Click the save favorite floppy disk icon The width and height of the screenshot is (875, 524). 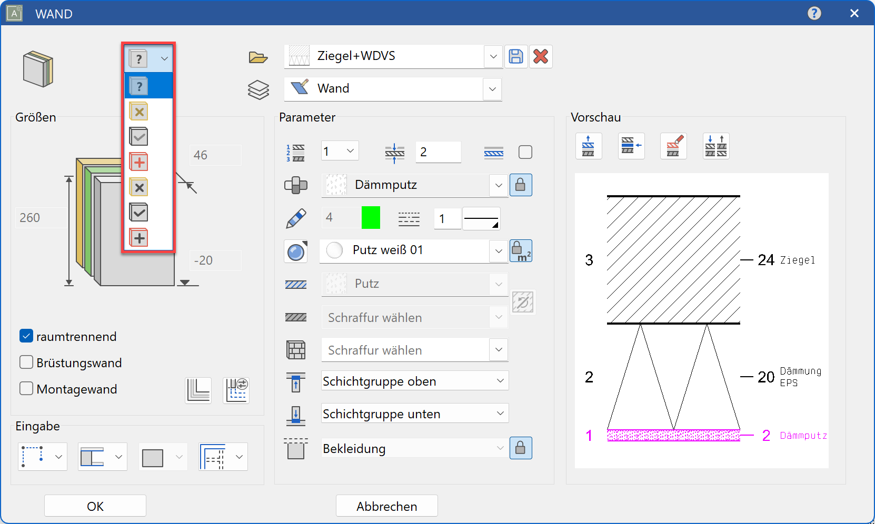(x=516, y=56)
